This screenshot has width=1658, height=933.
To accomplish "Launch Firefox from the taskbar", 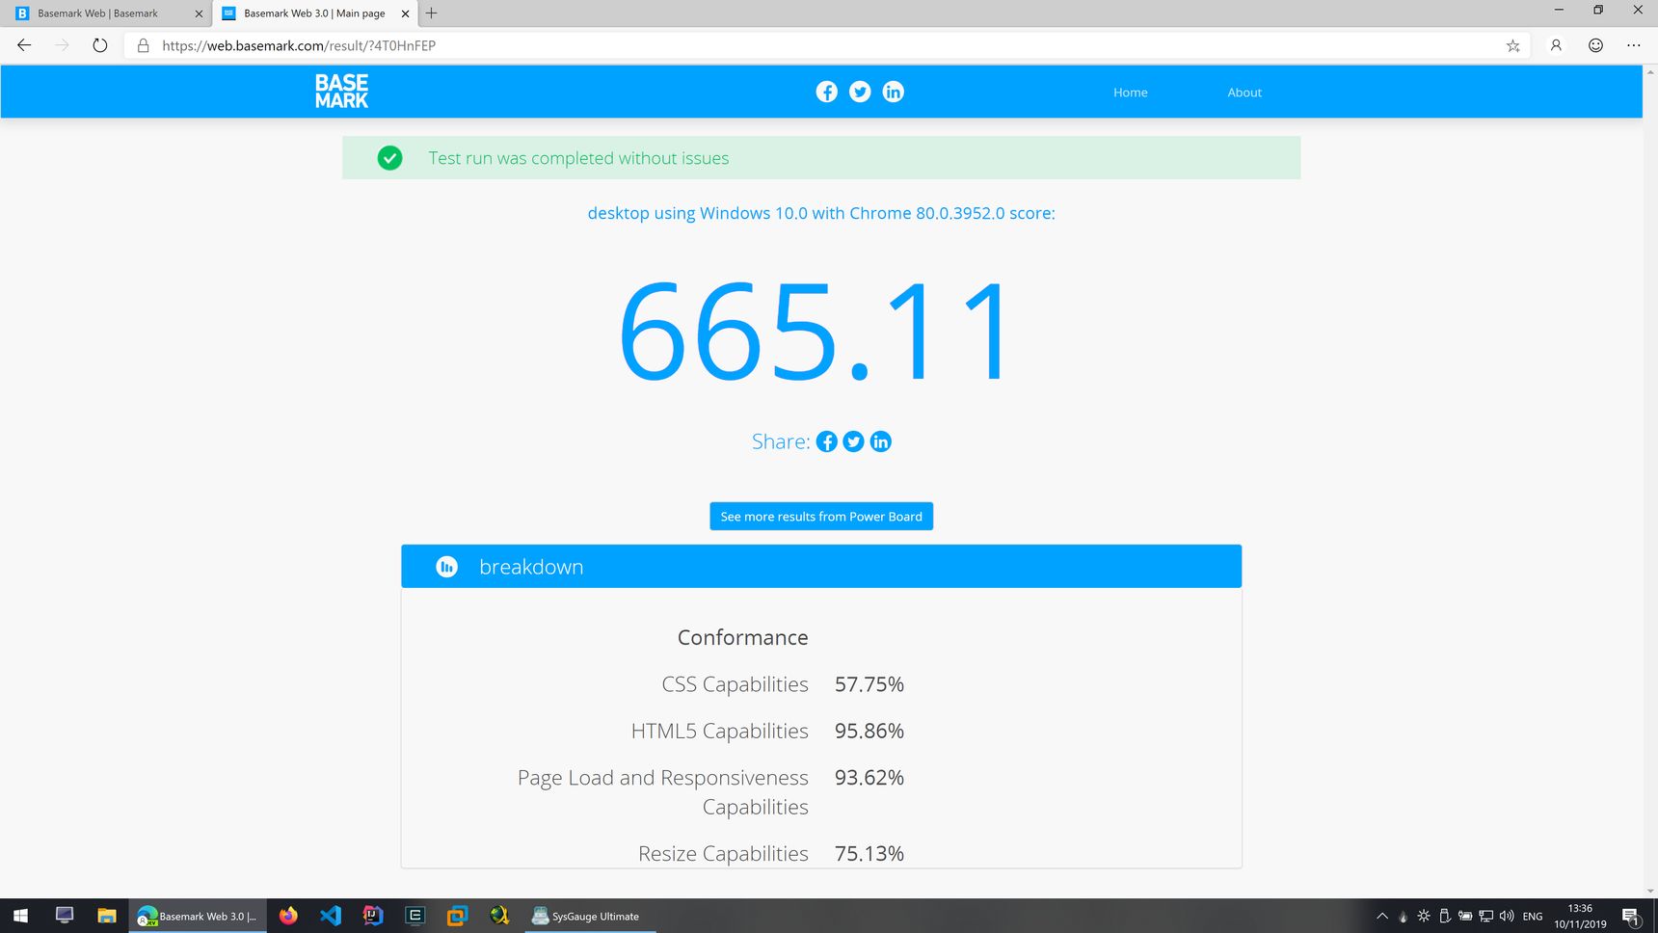I will (x=288, y=916).
